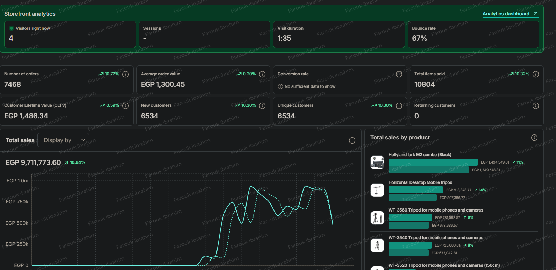The image size is (556, 270).
Task: Click the CLTV trend arrow icon
Action: click(x=102, y=105)
